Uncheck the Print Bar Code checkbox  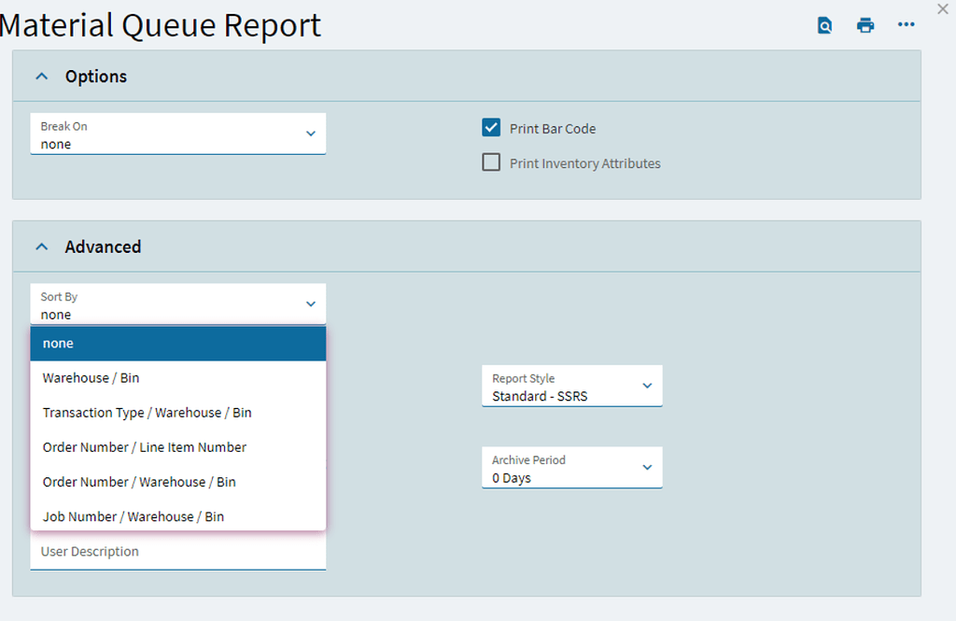tap(491, 127)
